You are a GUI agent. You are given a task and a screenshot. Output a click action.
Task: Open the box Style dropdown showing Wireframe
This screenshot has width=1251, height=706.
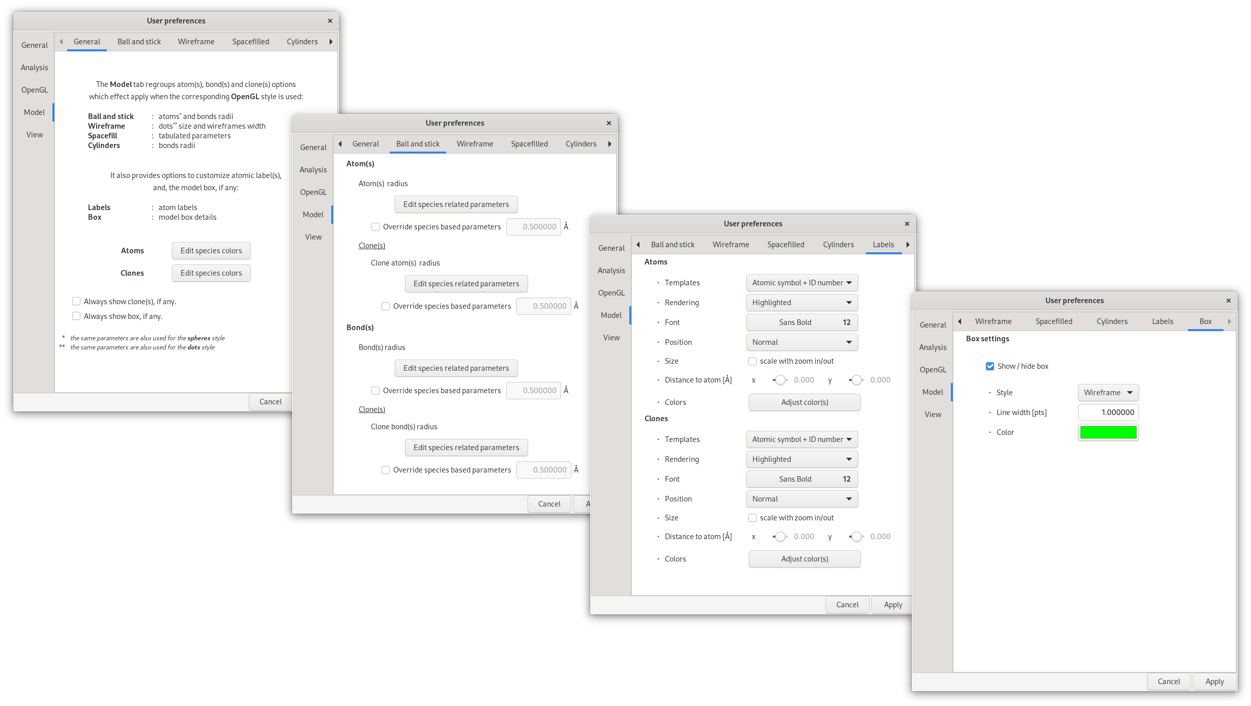[x=1108, y=392]
